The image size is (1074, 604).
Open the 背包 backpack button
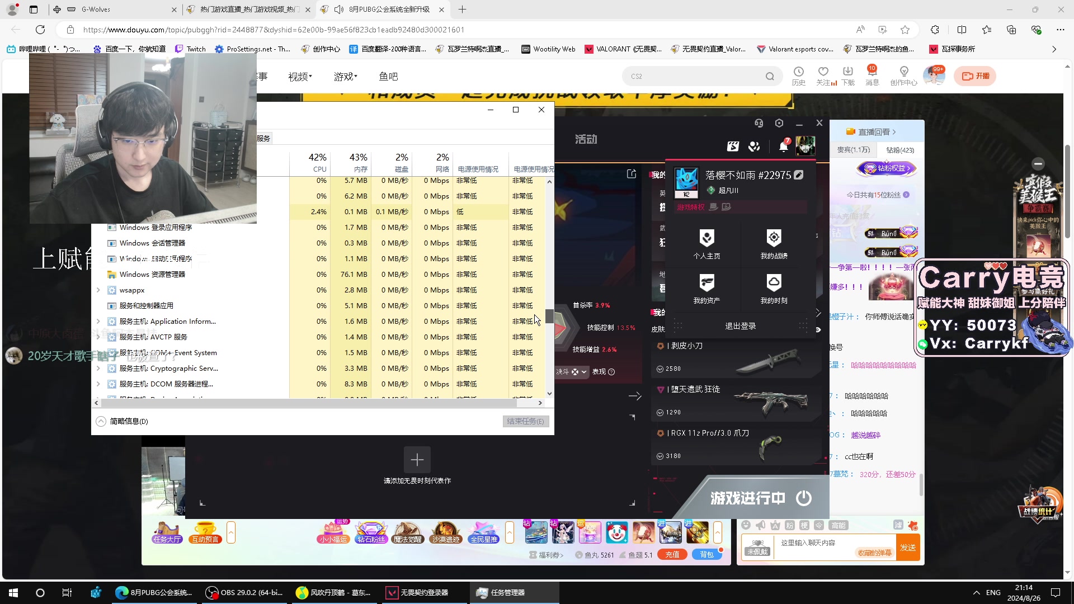point(707,555)
